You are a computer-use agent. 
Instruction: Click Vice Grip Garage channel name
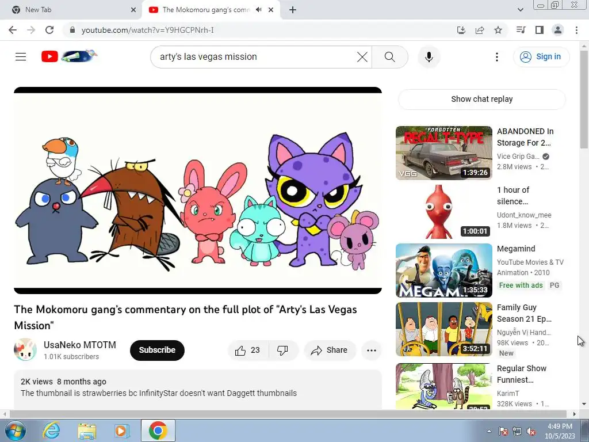click(518, 157)
